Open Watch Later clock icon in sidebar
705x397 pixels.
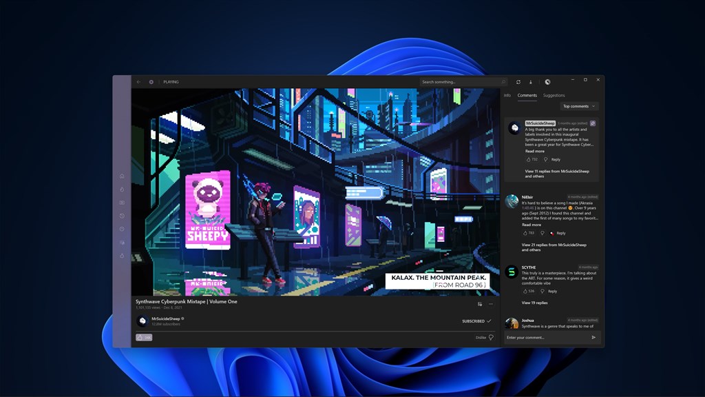[x=122, y=229]
